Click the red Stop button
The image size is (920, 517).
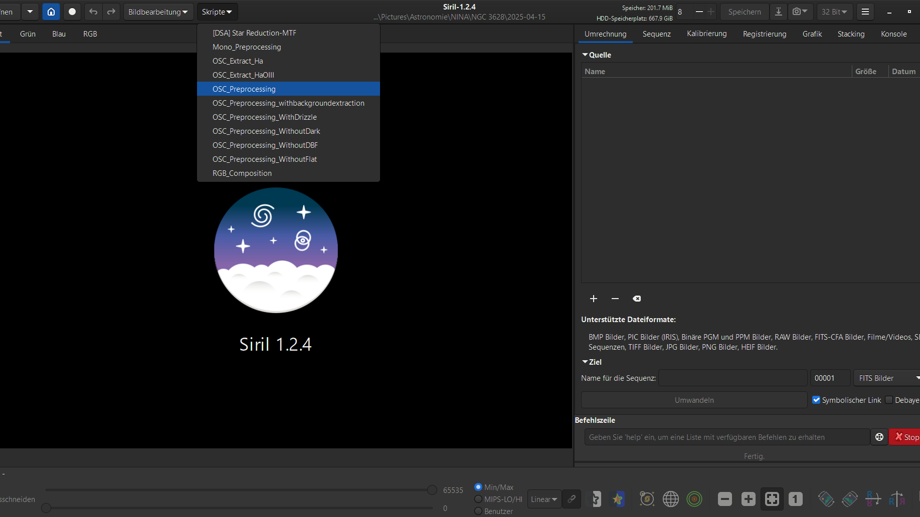click(905, 437)
